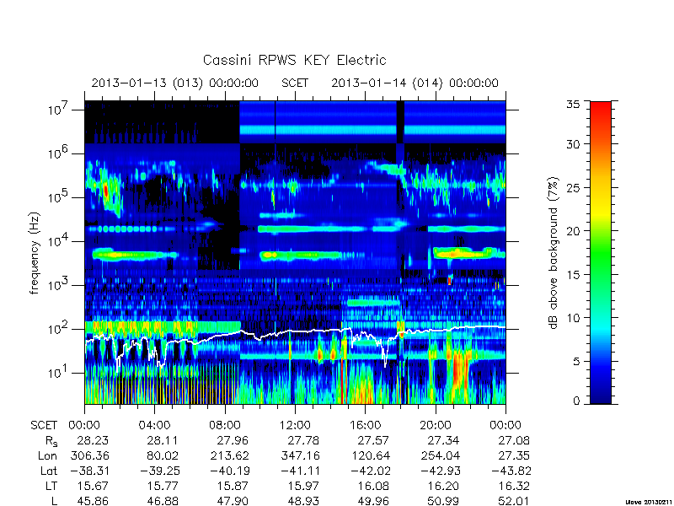
Task: Click the colorbar value '25'
Action: click(573, 187)
